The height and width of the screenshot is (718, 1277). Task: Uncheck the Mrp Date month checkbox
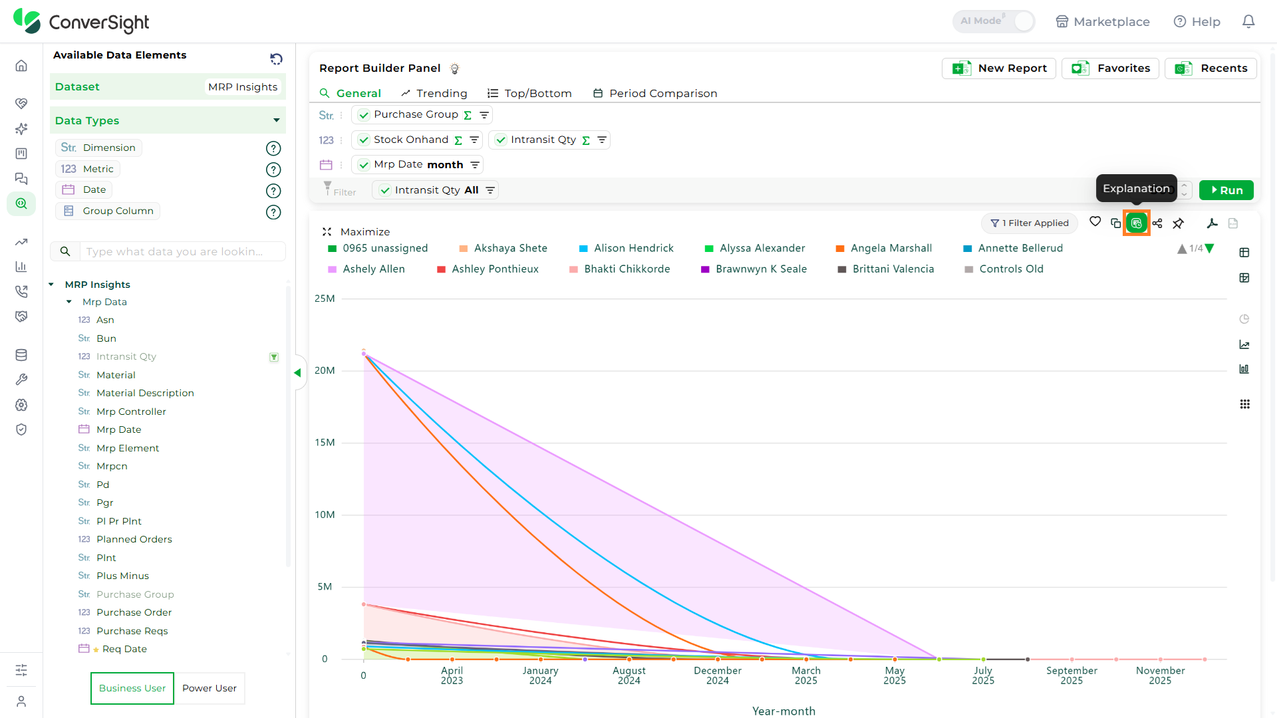click(x=364, y=165)
